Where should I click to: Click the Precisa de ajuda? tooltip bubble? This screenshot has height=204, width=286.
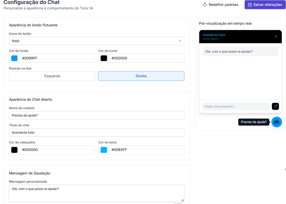pyautogui.click(x=254, y=122)
